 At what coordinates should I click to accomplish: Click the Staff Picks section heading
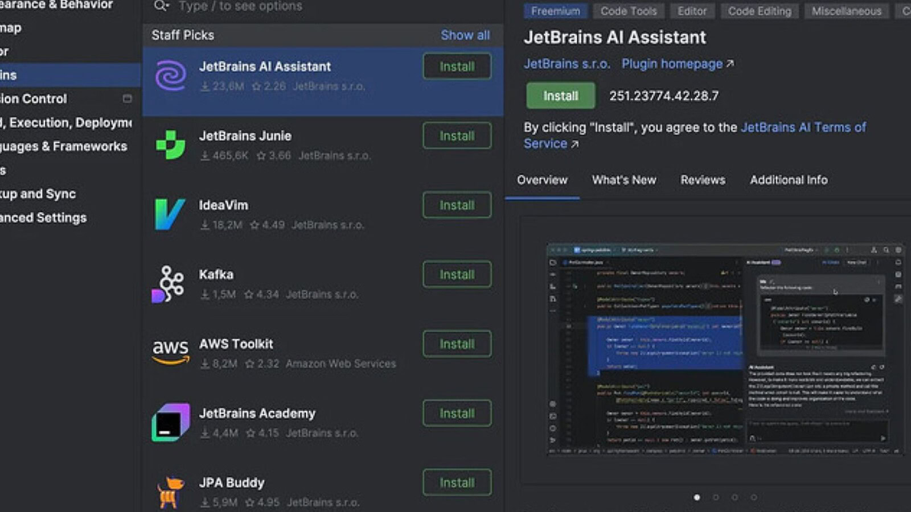click(x=183, y=35)
